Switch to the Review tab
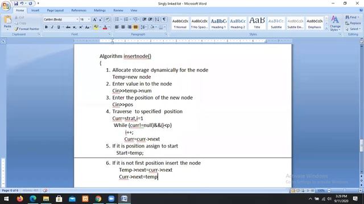 118,10
